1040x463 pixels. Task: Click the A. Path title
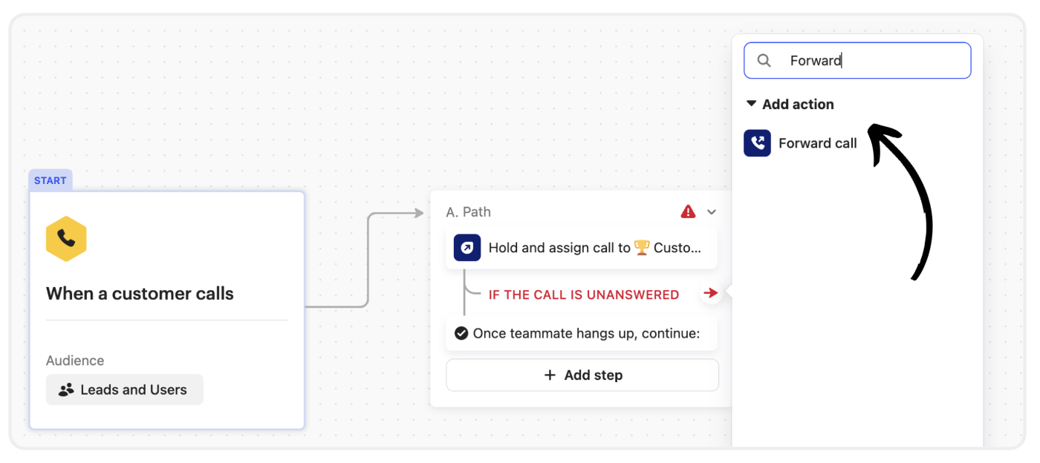click(468, 212)
